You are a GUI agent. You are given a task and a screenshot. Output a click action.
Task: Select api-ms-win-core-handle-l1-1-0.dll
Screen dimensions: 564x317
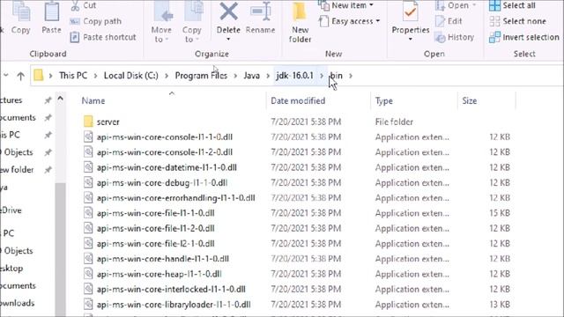tap(162, 259)
